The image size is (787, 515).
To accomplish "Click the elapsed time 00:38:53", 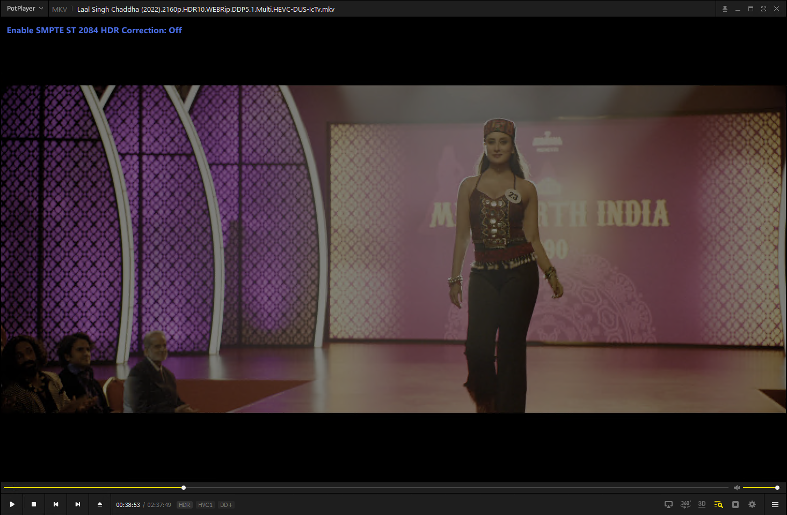I will pyautogui.click(x=128, y=505).
